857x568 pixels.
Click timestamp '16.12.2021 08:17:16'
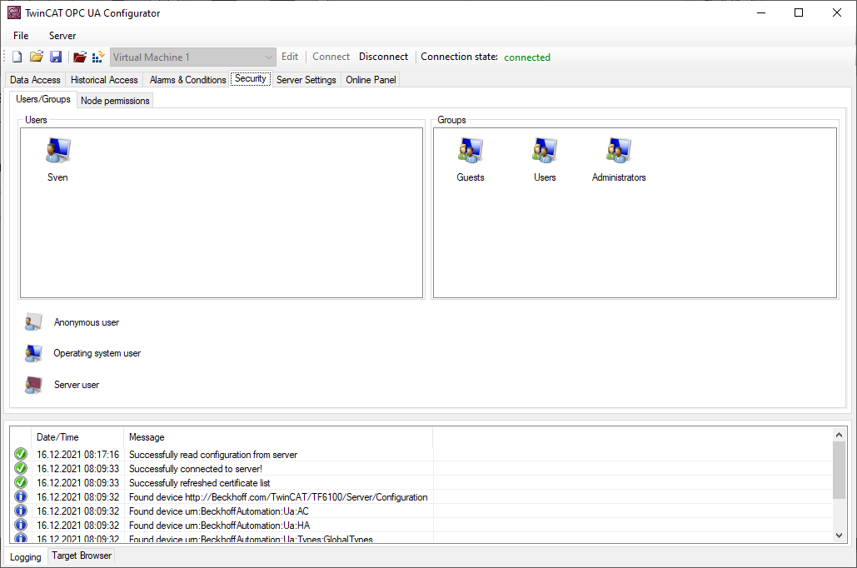coord(77,455)
